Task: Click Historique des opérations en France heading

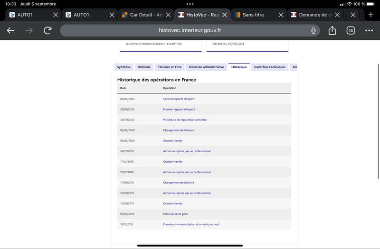Action: pyautogui.click(x=157, y=80)
